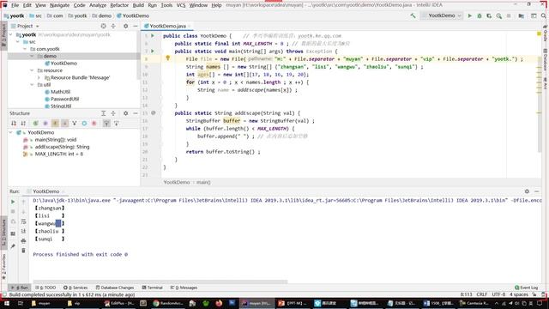Viewport: 549px width, 309px height.
Task: Open the Terminal tool window
Action: 153,288
